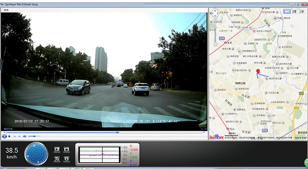This screenshot has height=169, width=308.
Task: Pan the map left with the arrow
Action: tap(213, 14)
